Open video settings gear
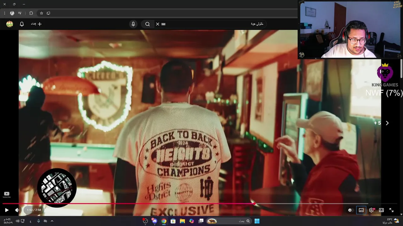The height and width of the screenshot is (226, 403). point(372,210)
